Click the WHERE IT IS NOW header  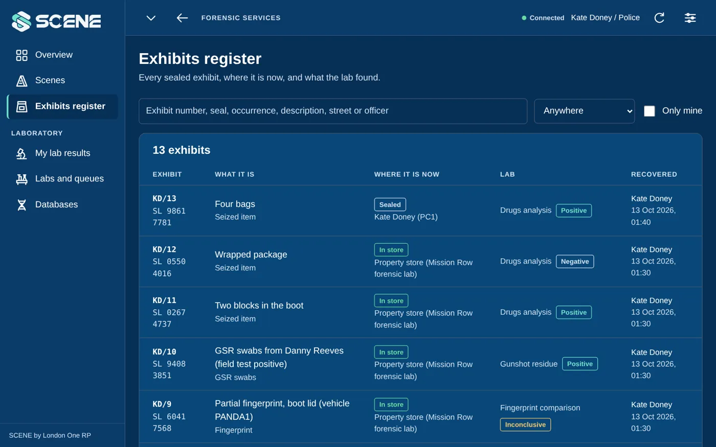tap(407, 174)
